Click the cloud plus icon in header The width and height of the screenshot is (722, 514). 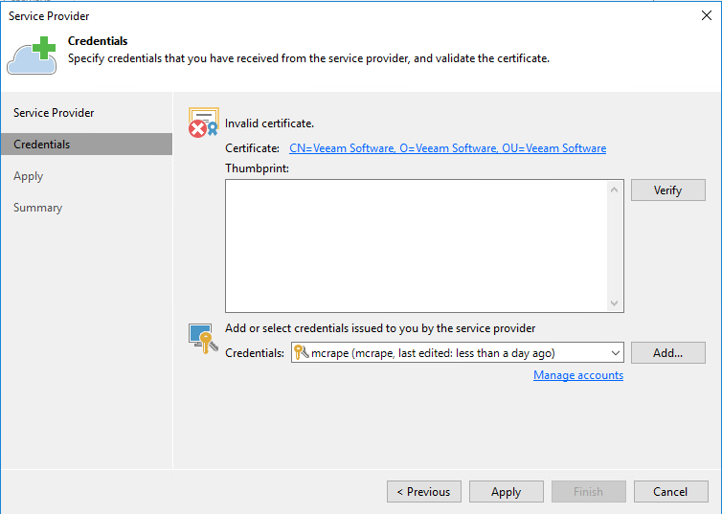[33, 55]
